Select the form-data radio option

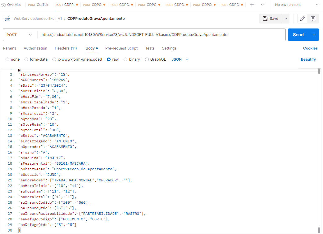tap(26, 59)
